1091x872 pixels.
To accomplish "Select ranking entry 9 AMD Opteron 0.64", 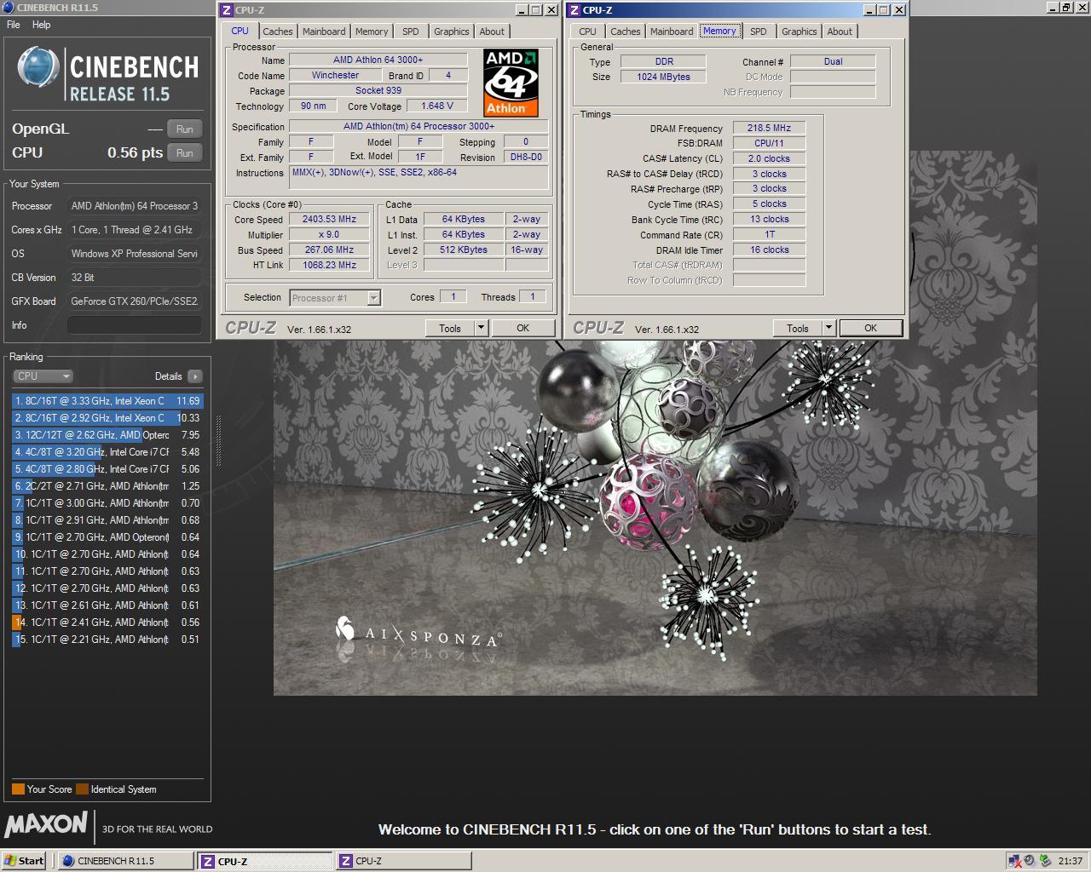I will 107,537.
